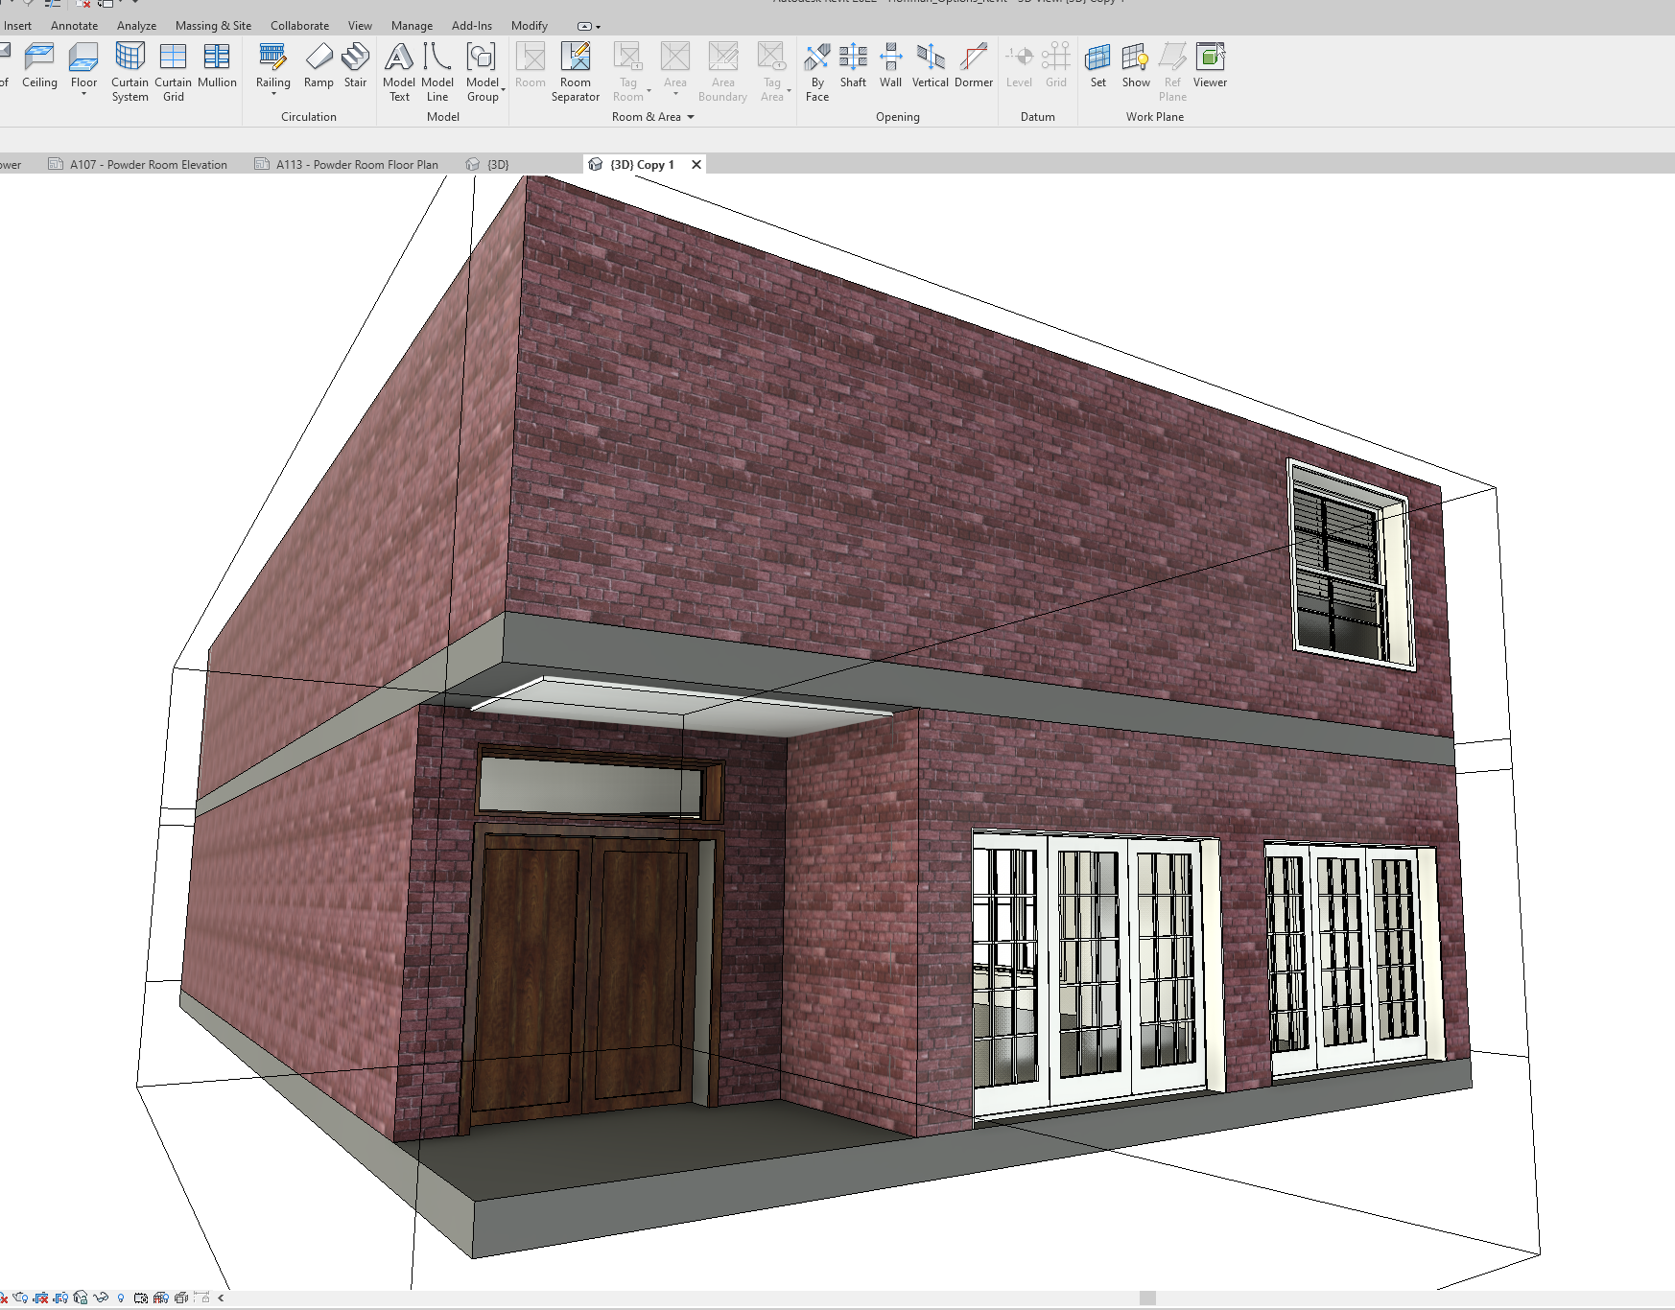Toggle Show Crop Region in view control bar
Viewport: 1675px width, 1310px height.
pyautogui.click(x=60, y=1298)
